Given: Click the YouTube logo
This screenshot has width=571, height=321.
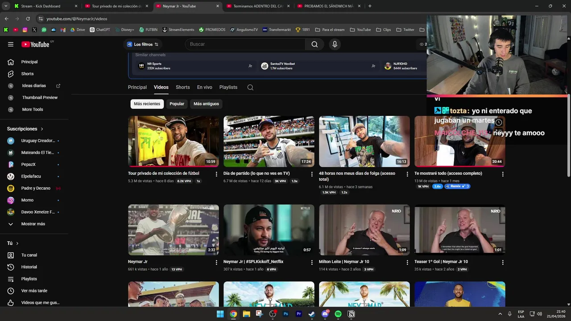Looking at the screenshot, I should [x=36, y=44].
